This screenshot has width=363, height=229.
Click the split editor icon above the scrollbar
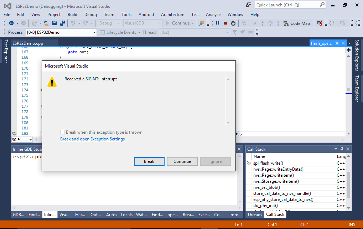point(348,50)
